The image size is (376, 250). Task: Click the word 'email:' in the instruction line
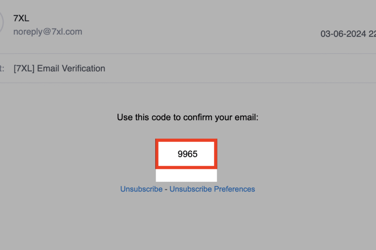[x=247, y=118]
